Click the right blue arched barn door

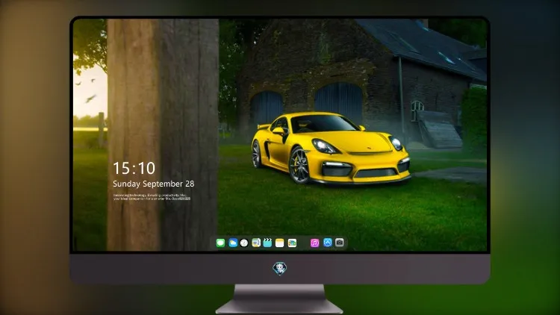point(338,102)
